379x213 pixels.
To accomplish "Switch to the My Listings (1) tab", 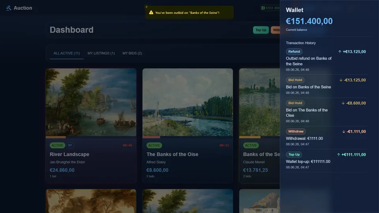I will pyautogui.click(x=101, y=53).
